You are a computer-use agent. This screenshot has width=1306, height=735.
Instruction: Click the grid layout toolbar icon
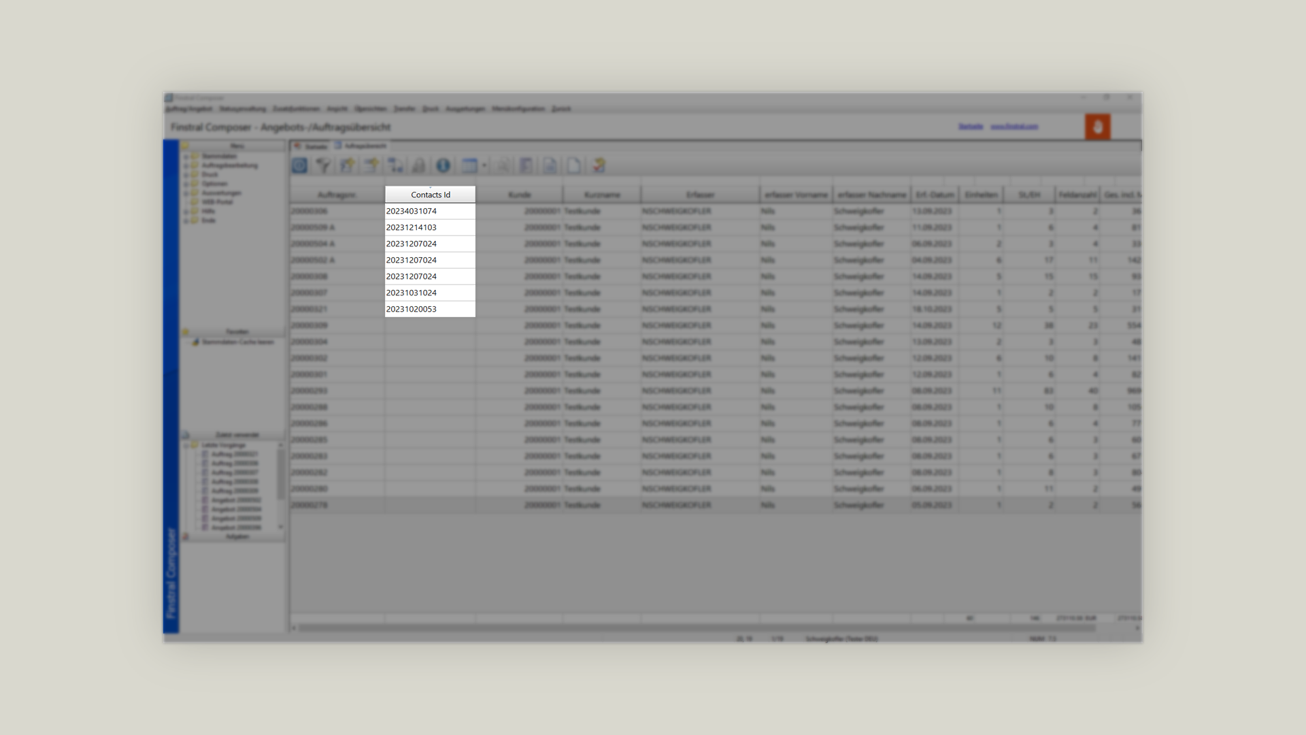pos(469,165)
